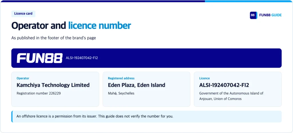
Task: Click the Operator and licence number heading
Action: click(x=71, y=25)
